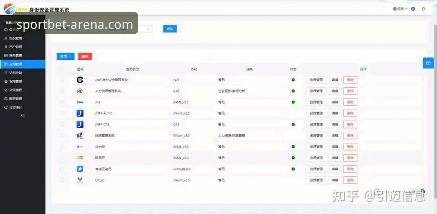The width and height of the screenshot is (437, 214).
Task: Check the JNPF-Auth2 row checkbox
Action: click(62, 113)
